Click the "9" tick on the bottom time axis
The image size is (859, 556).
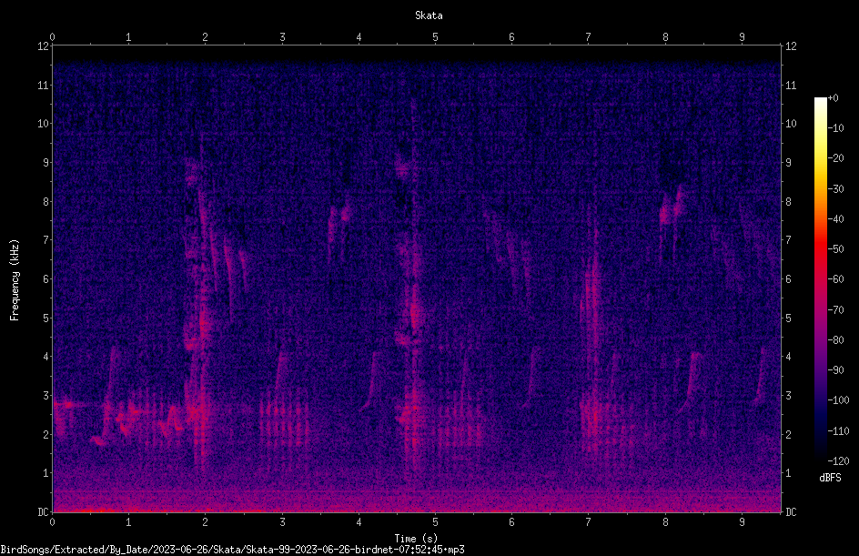(742, 522)
